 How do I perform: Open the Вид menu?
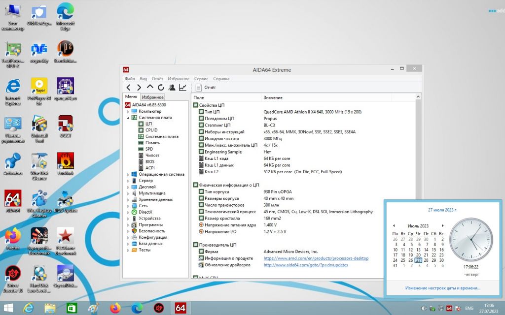pos(144,78)
